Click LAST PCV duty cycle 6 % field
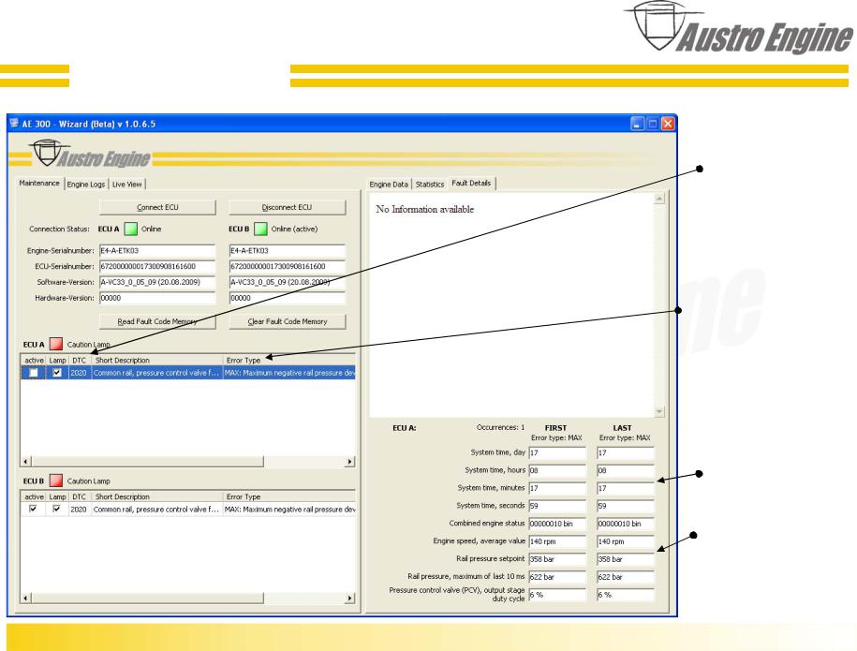This screenshot has width=857, height=651. click(626, 595)
